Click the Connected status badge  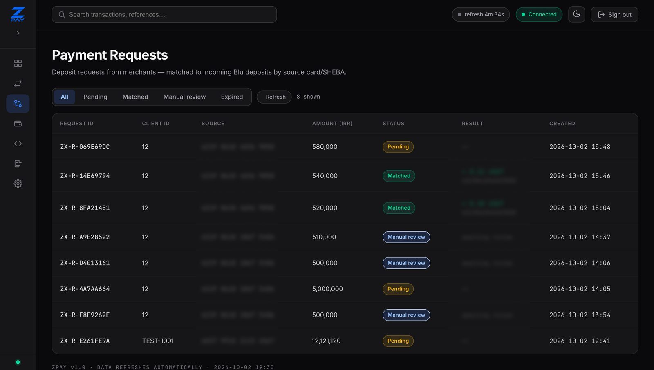tap(539, 14)
